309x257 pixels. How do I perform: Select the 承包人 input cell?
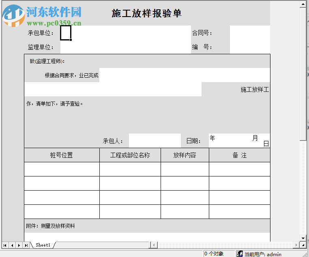[154, 140]
